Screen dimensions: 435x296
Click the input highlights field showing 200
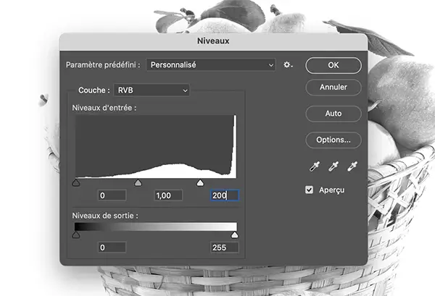tap(225, 195)
